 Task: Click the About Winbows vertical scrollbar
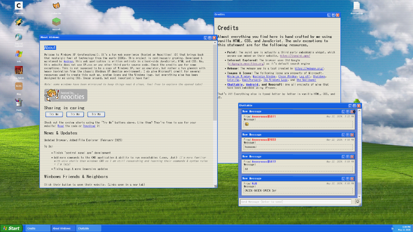[x=215, y=113]
